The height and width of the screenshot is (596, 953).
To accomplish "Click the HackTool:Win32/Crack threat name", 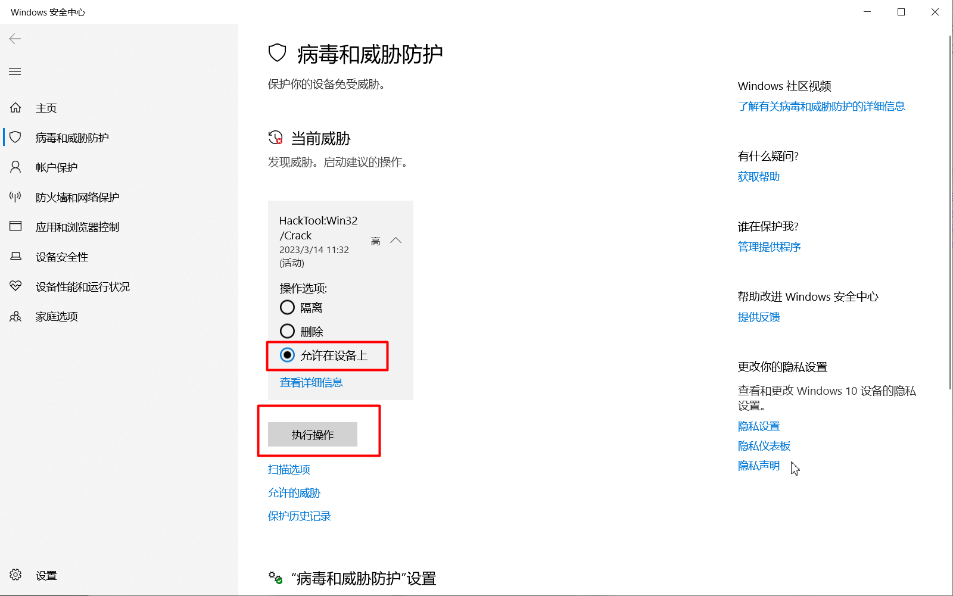I will [319, 228].
